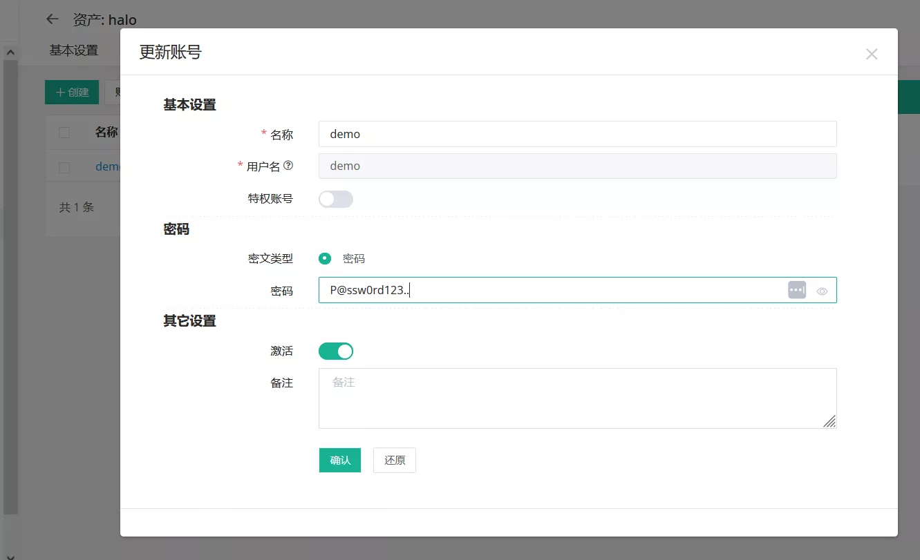Screen dimensions: 920x560
Task: Click the resize handle of 备注 textarea
Action: [829, 421]
